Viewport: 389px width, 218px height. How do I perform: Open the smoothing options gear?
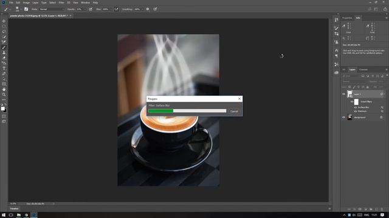148,9
